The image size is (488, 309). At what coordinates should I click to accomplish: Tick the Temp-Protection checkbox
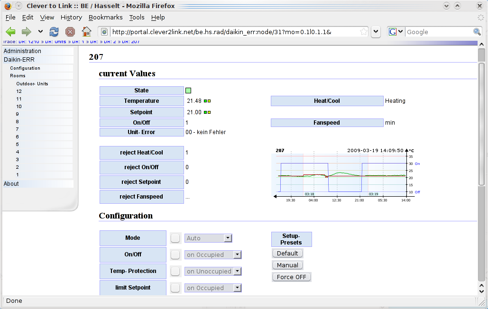[x=175, y=272]
